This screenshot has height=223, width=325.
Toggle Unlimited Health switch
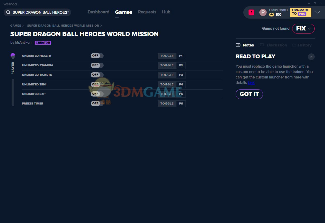coord(97,56)
